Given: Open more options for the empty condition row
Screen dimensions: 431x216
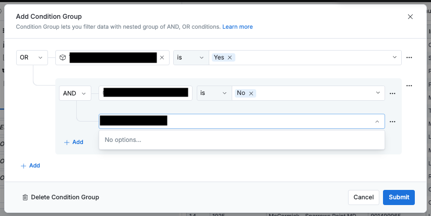Looking at the screenshot, I should click(x=392, y=122).
